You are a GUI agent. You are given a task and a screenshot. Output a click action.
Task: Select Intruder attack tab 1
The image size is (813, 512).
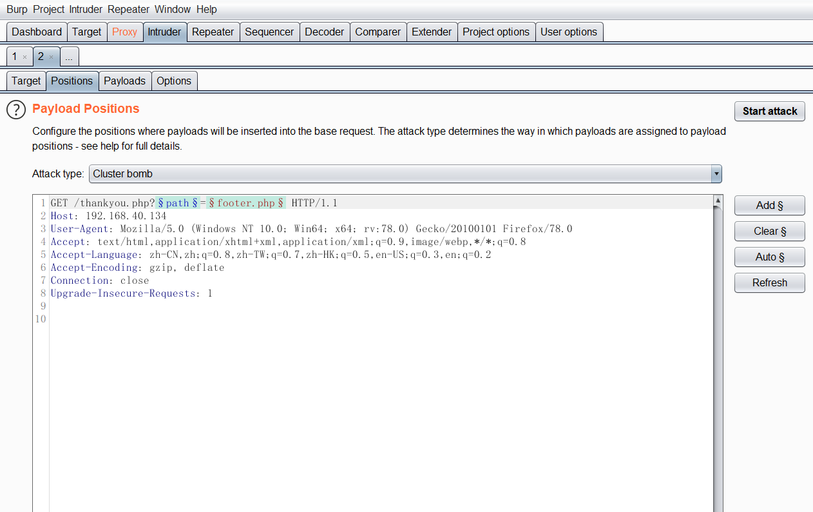point(15,57)
